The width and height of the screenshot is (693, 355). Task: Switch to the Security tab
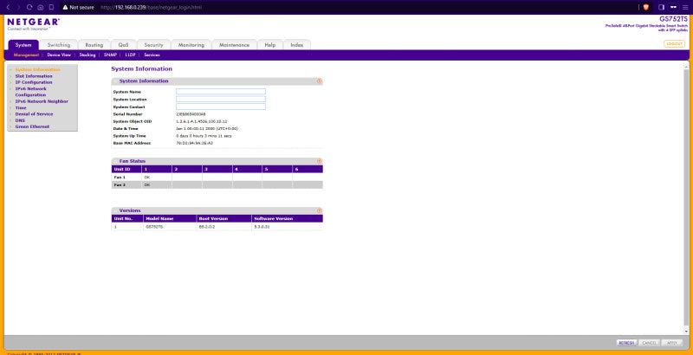[x=154, y=45]
